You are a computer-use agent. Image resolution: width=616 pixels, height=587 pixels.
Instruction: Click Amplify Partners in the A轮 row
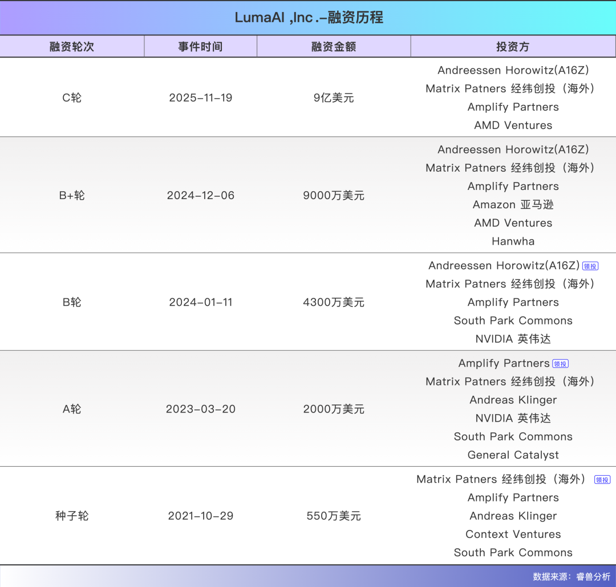click(504, 363)
